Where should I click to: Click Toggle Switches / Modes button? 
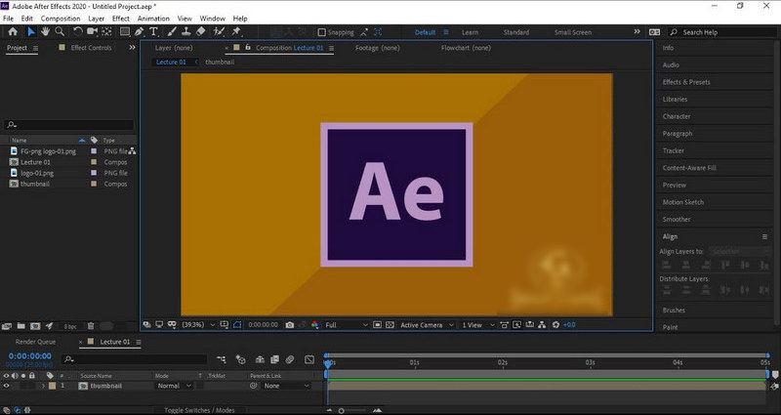(199, 410)
